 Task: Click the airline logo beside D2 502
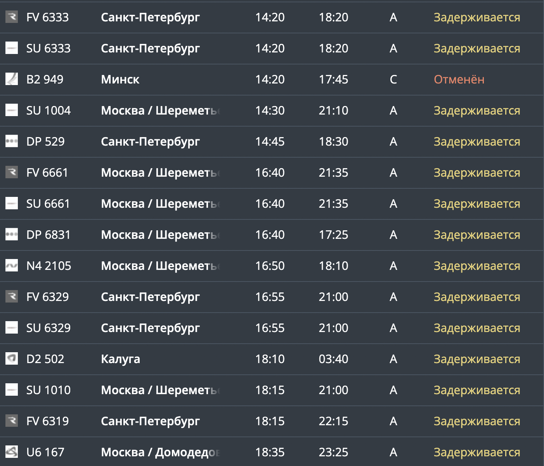point(12,359)
